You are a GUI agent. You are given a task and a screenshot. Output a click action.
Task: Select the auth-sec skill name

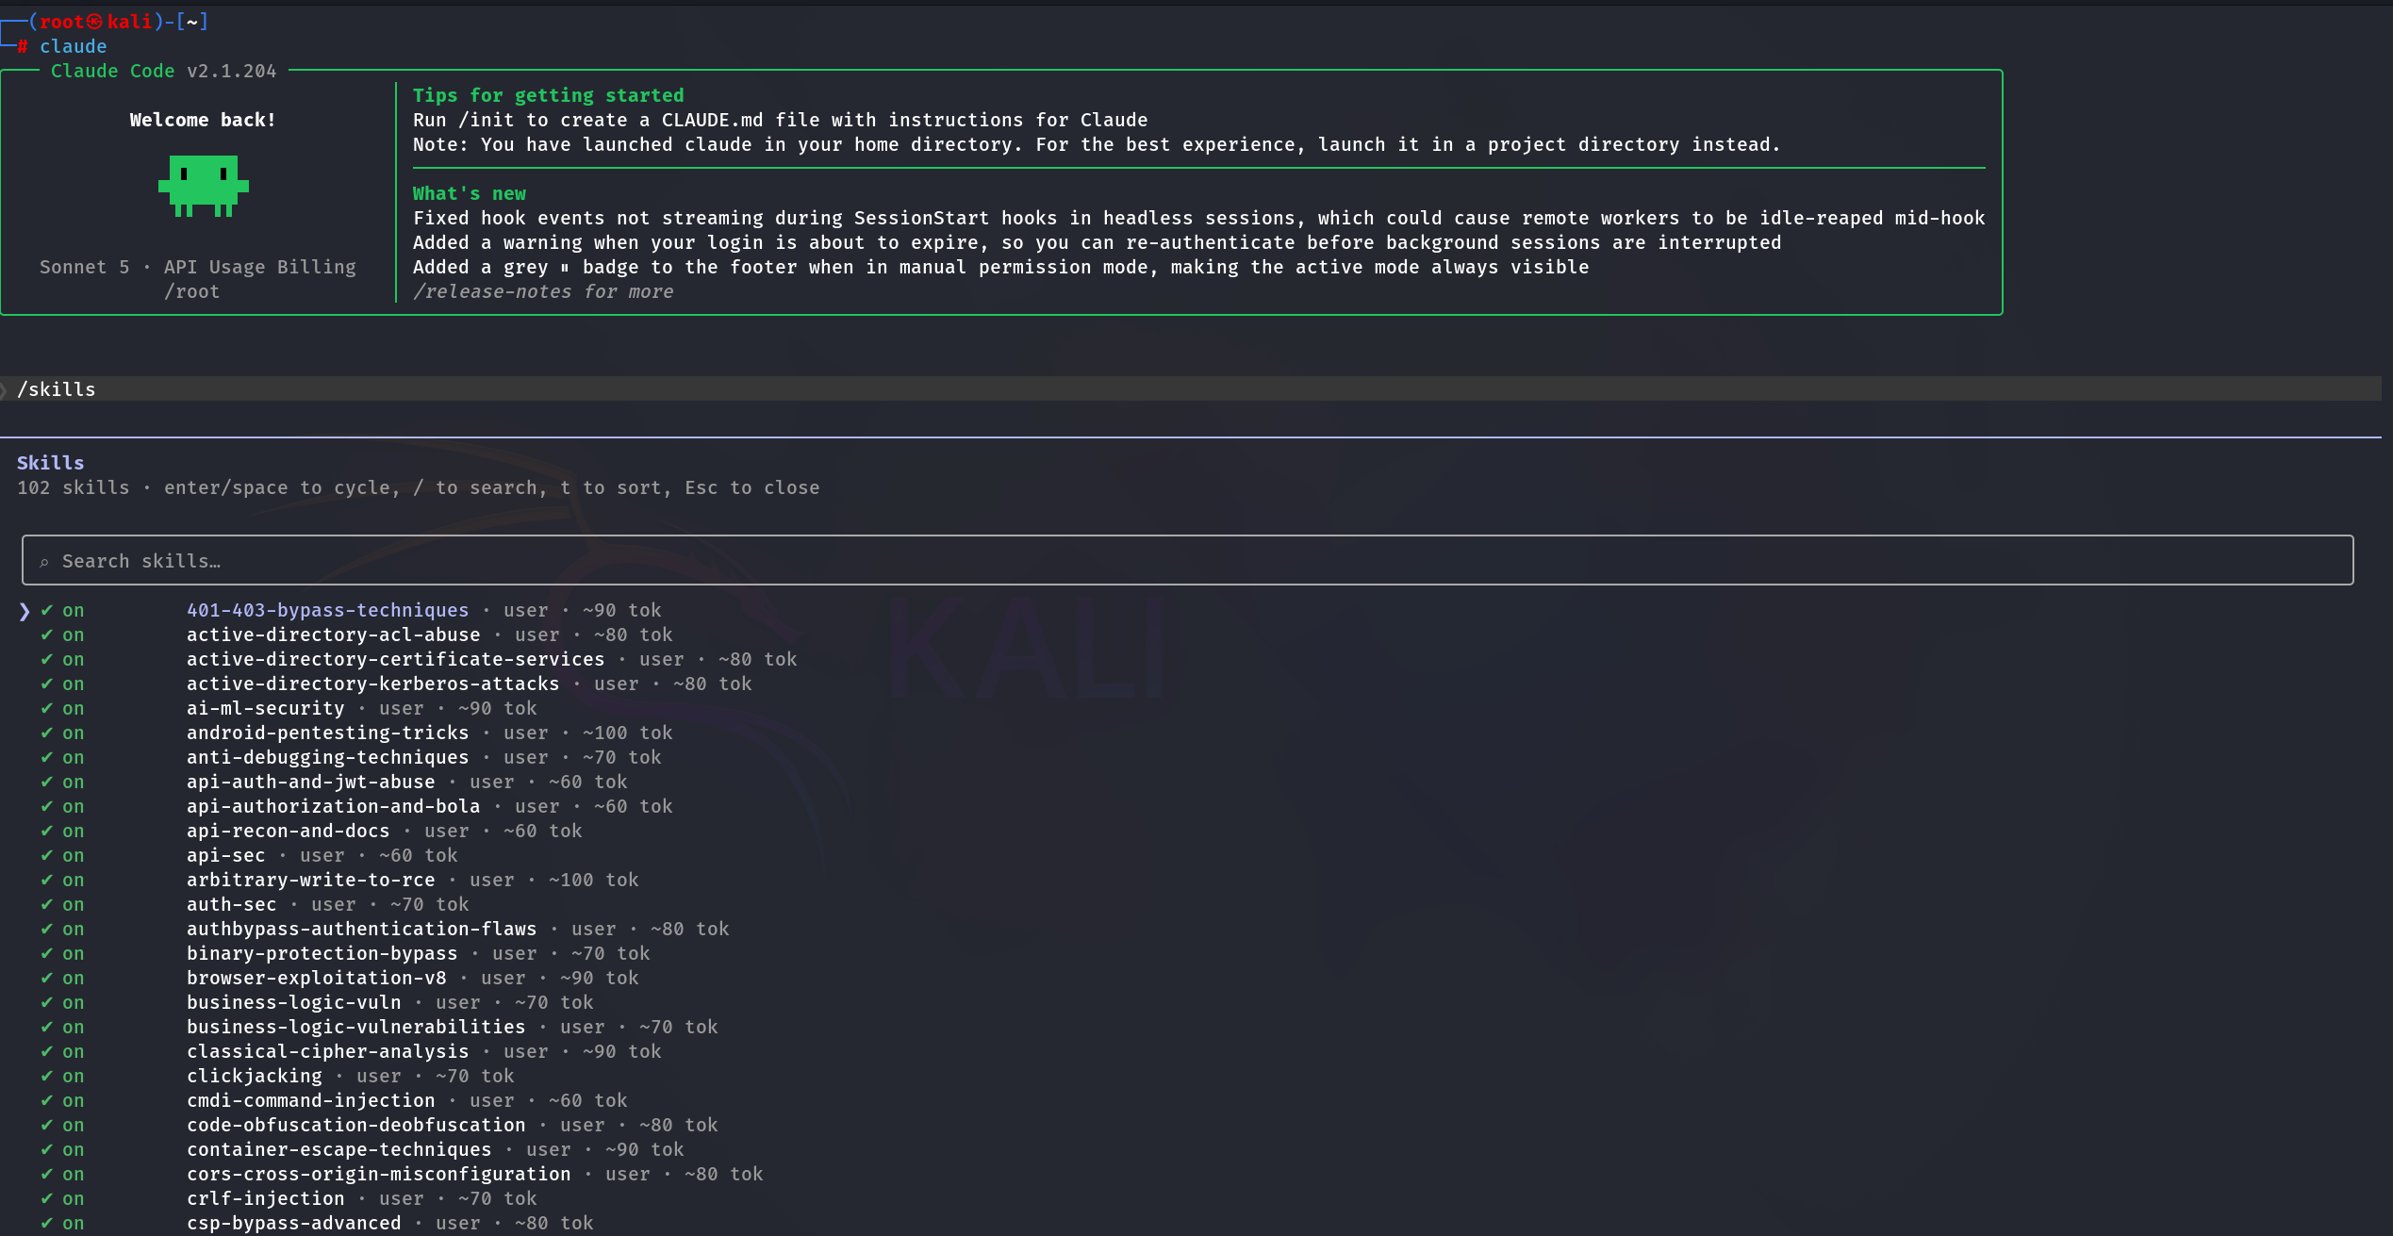[231, 905]
